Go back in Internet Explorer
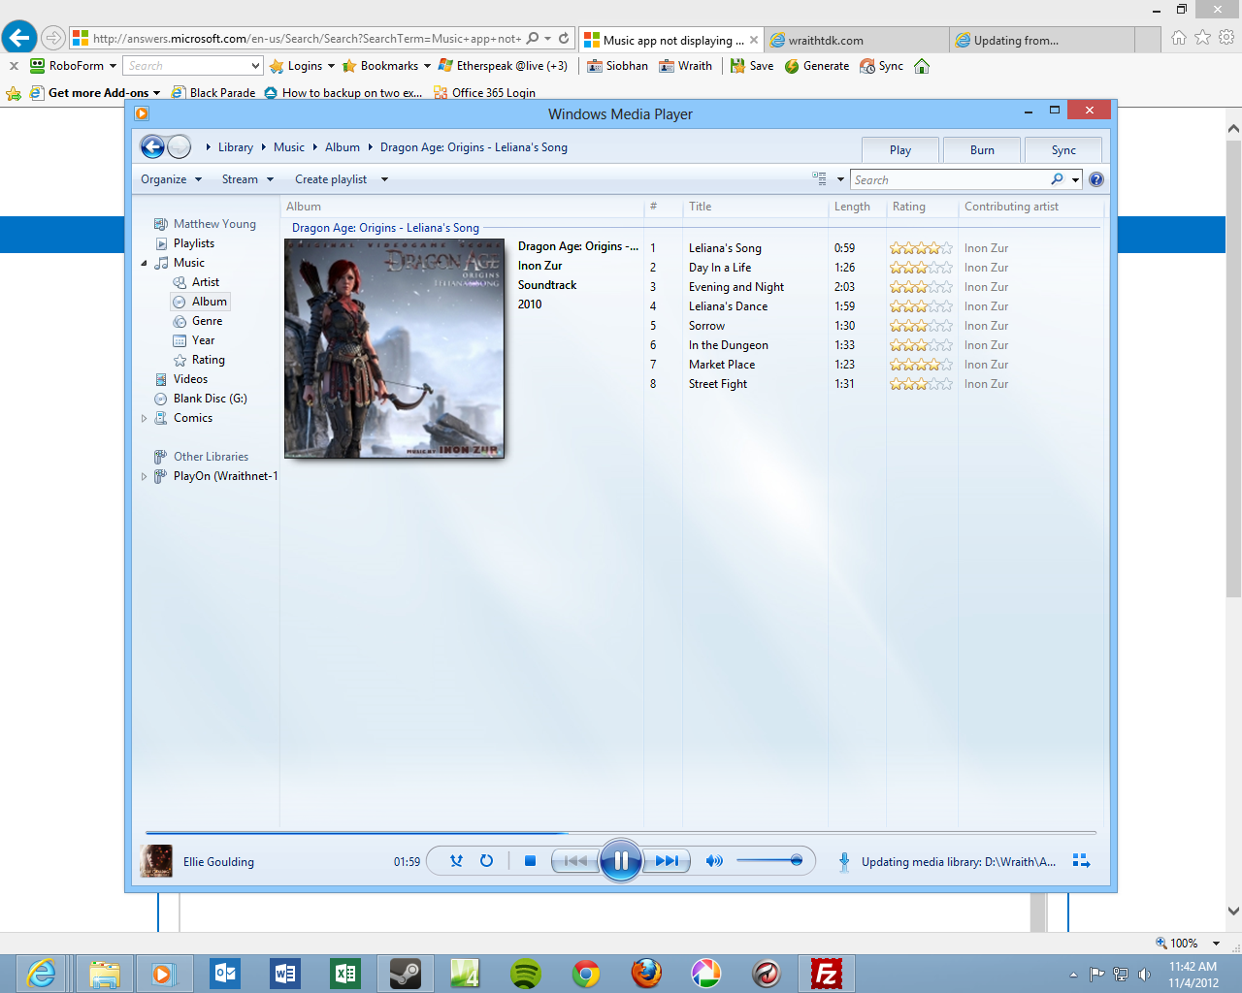Viewport: 1242px width, 993px height. pyautogui.click(x=19, y=38)
